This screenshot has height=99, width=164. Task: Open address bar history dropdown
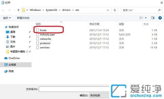pos(108,10)
